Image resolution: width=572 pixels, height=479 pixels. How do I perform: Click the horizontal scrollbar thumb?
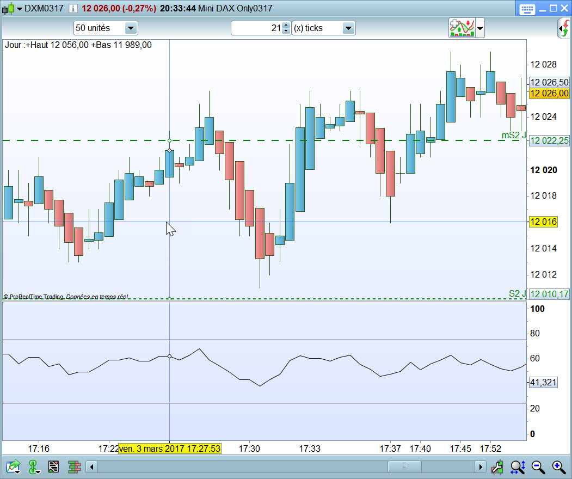pos(404,466)
